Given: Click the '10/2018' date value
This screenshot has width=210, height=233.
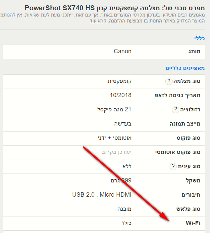Looking at the screenshot, I should [121, 95].
